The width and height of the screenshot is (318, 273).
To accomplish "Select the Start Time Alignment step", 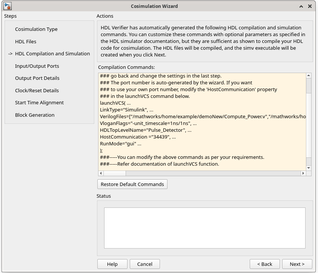I will [39, 103].
